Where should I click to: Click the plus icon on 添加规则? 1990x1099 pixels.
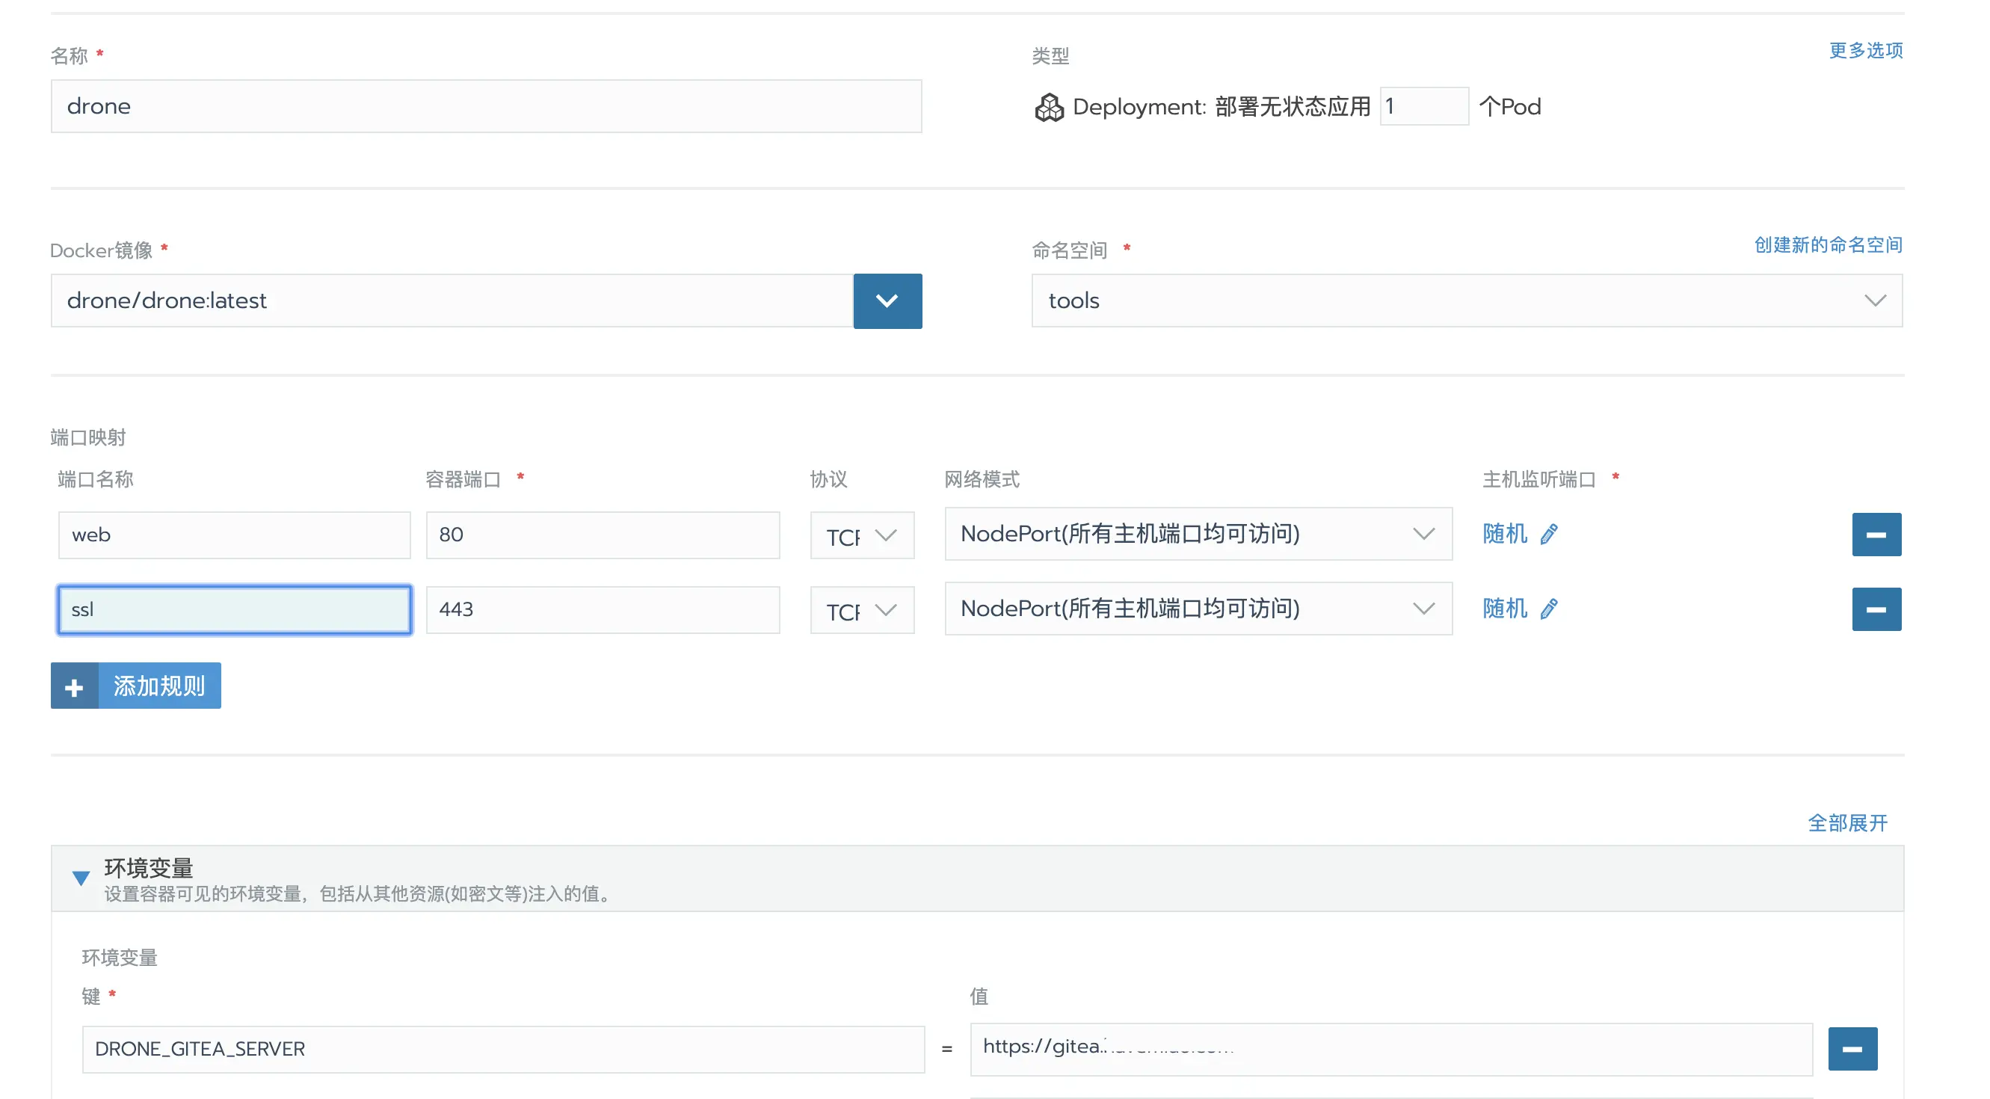pyautogui.click(x=74, y=686)
